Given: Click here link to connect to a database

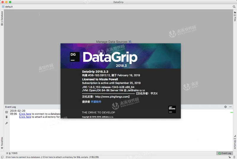Looking at the screenshot, I should 25,114.
